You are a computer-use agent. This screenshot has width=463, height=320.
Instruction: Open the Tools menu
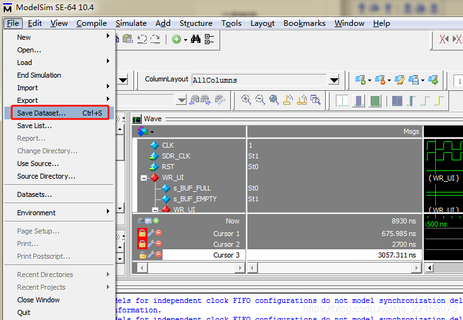(231, 23)
